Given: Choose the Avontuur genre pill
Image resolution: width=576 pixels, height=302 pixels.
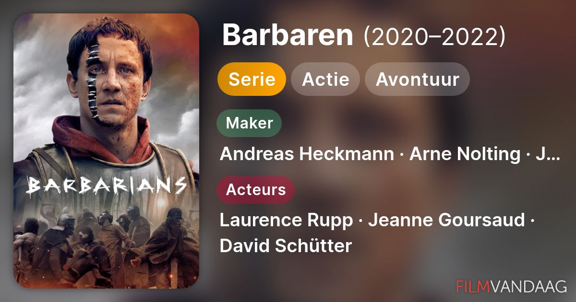Looking at the screenshot, I should (417, 79).
